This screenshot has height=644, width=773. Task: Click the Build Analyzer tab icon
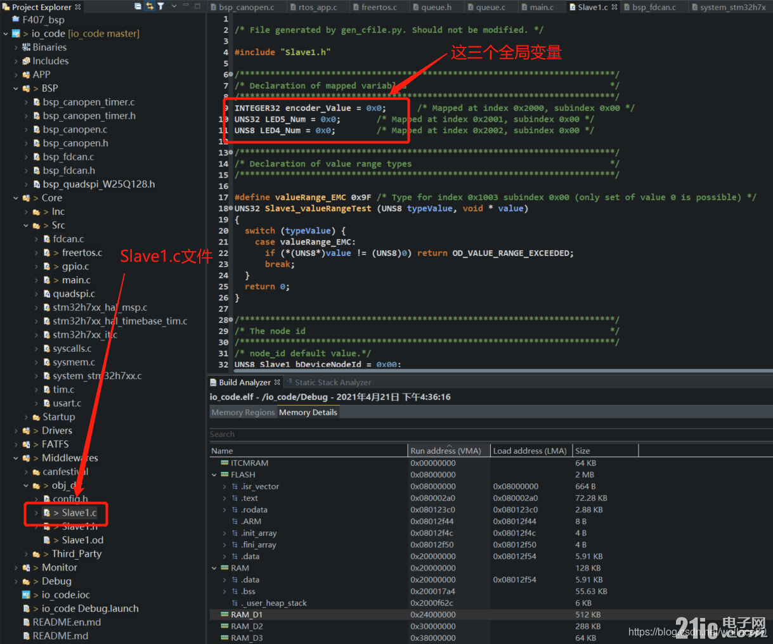pos(214,382)
